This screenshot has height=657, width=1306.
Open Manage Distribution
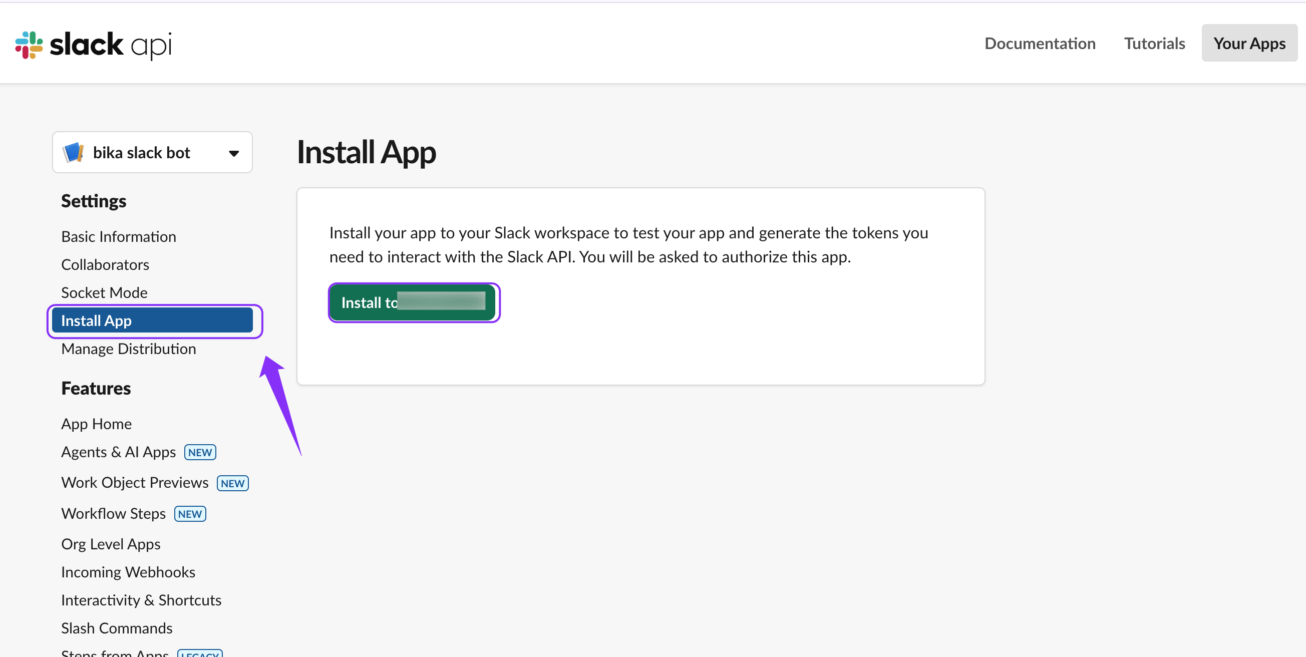128,349
